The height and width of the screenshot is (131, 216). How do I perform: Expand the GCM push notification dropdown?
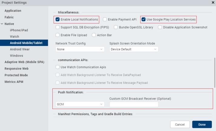click(x=80, y=104)
